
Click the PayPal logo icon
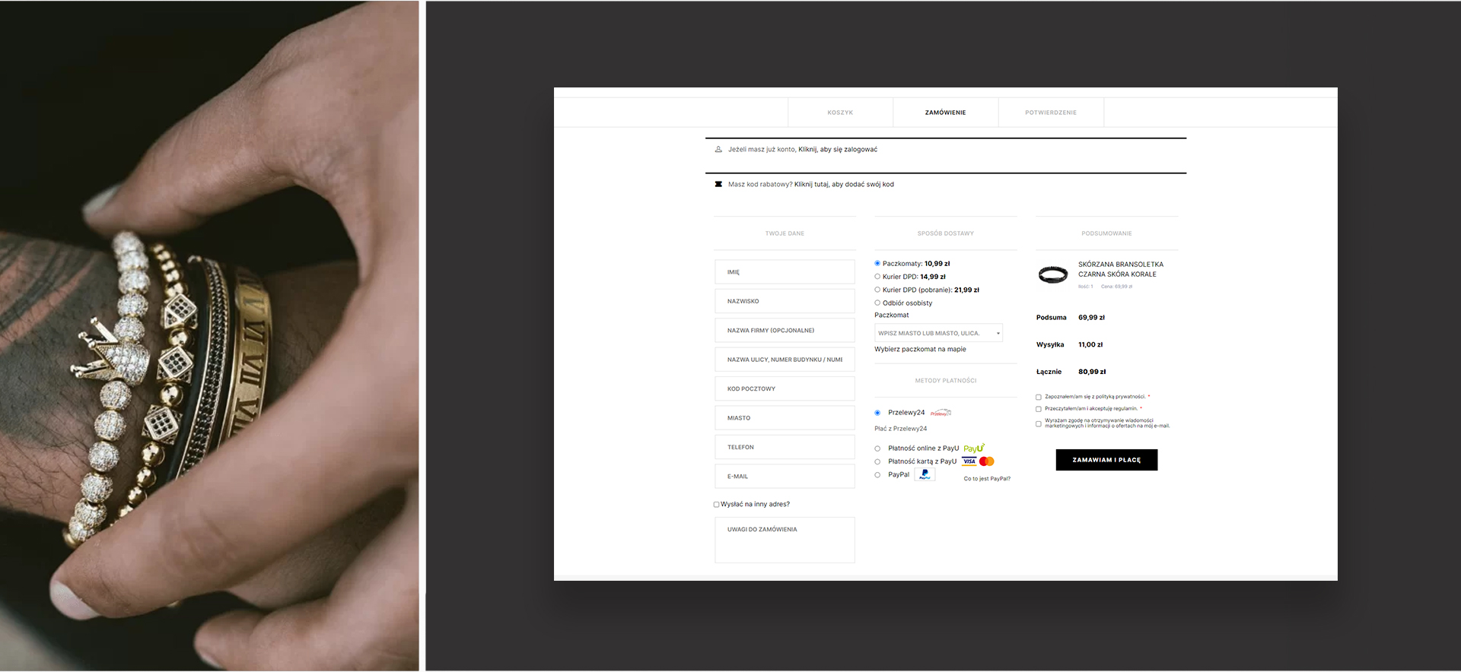925,474
